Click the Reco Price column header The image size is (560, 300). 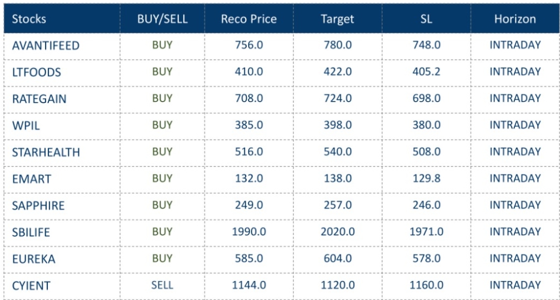(248, 19)
